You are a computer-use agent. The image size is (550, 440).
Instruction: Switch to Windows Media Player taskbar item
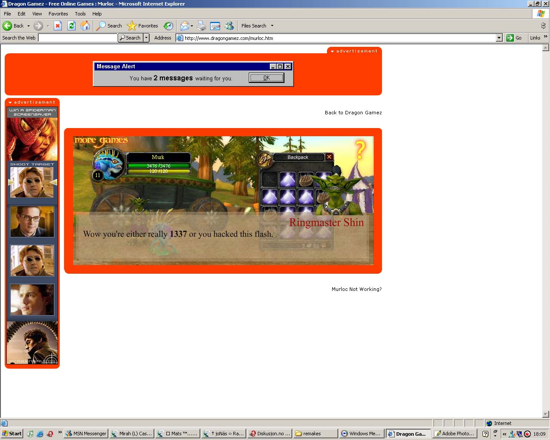tap(361, 434)
